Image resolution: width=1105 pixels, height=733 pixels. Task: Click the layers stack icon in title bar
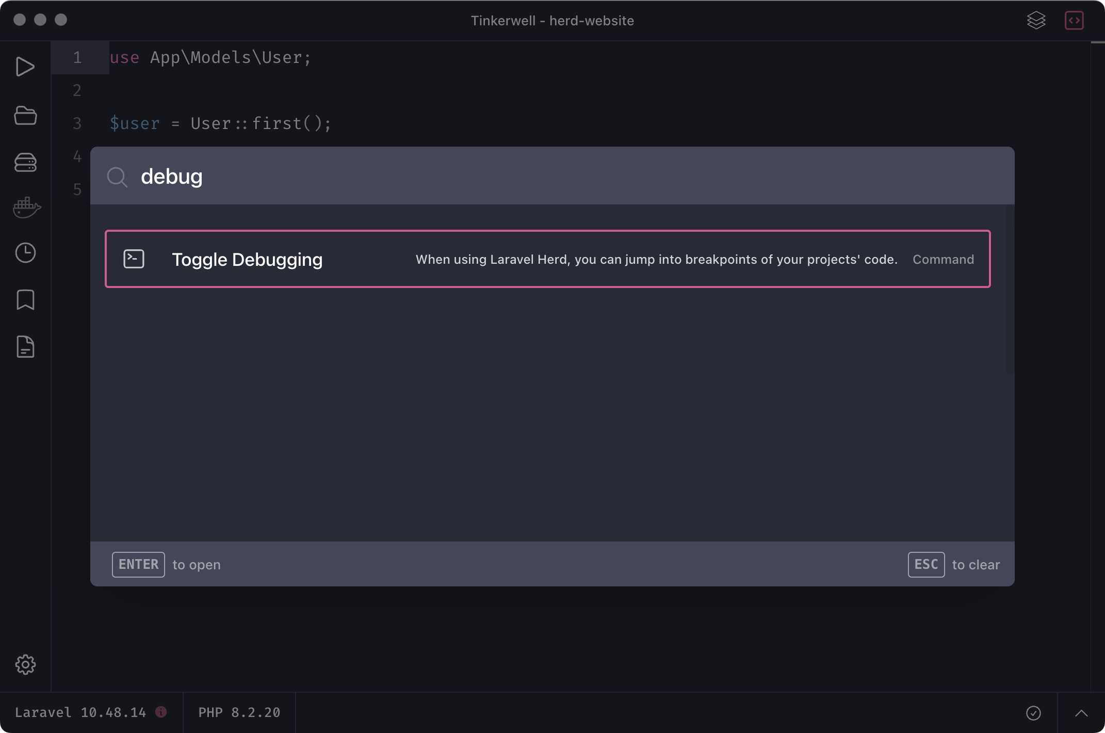tap(1036, 21)
